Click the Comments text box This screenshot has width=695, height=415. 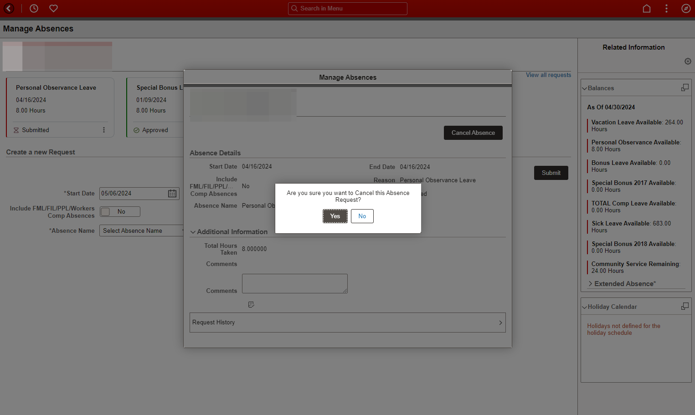tap(295, 283)
